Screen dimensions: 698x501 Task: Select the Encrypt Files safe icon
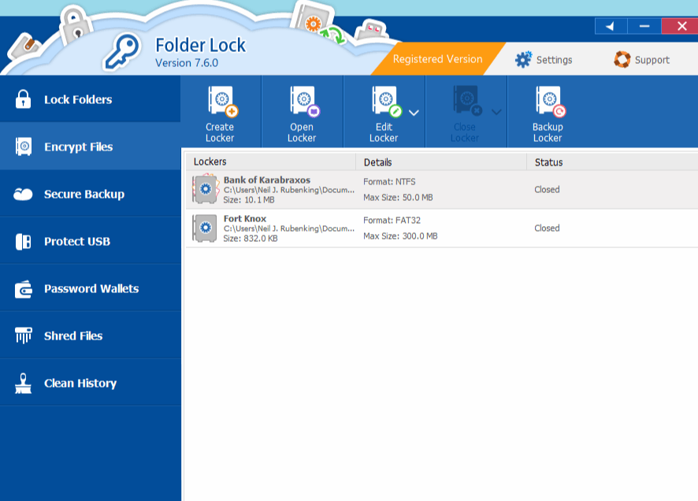point(23,147)
